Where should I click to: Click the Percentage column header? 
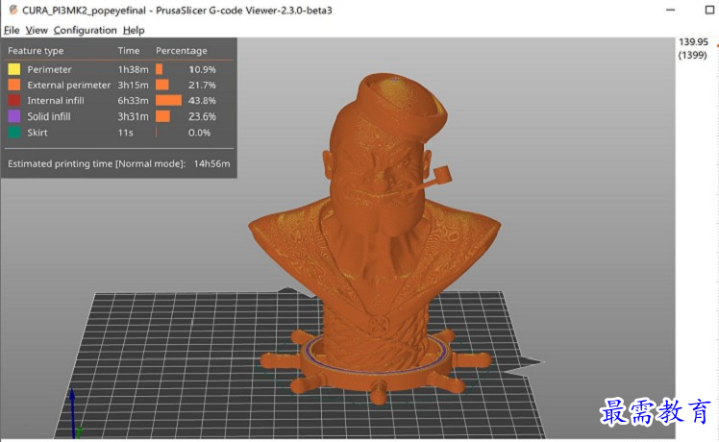[x=181, y=51]
